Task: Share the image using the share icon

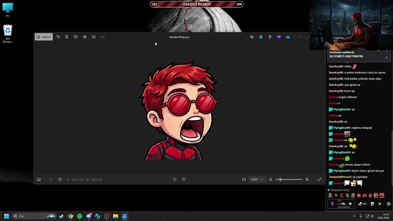Action: pos(85,37)
